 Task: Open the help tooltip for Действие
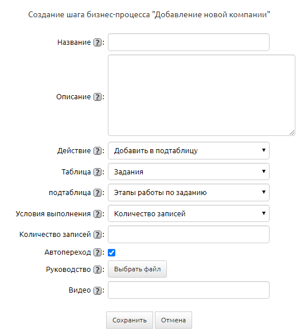coord(98,151)
